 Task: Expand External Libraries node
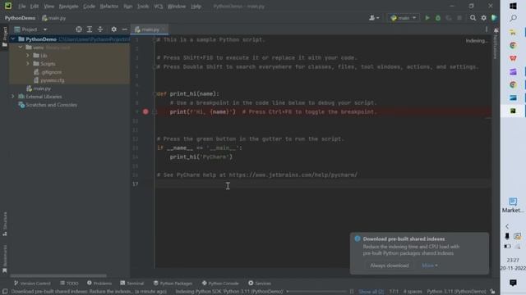[x=13, y=97]
